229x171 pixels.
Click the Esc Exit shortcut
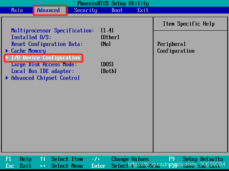[18, 166]
